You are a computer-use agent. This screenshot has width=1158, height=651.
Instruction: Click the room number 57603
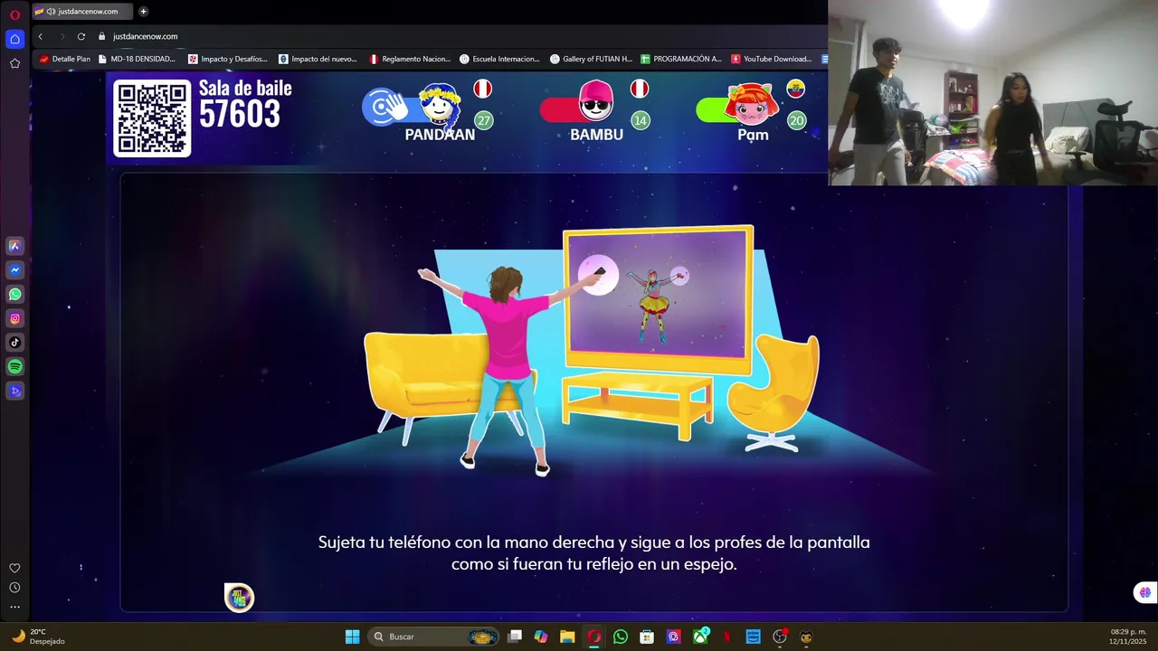coord(240,115)
